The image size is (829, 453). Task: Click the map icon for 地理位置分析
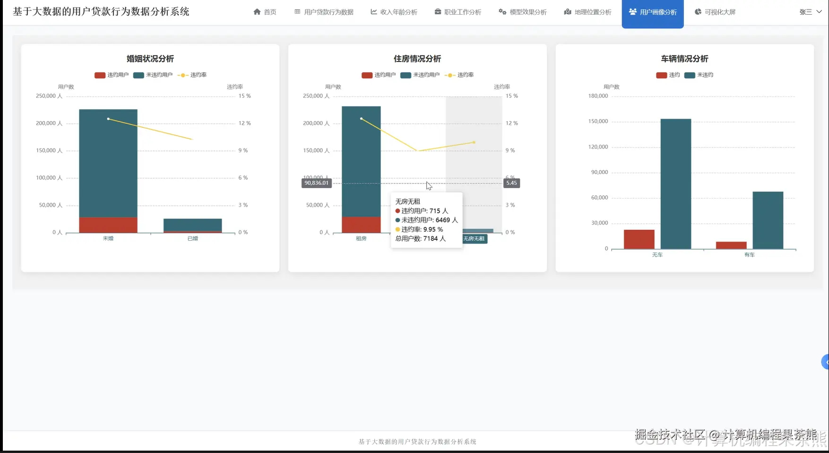click(568, 12)
